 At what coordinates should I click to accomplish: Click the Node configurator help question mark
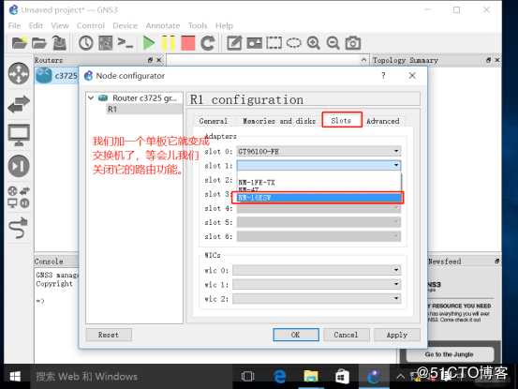pos(383,76)
